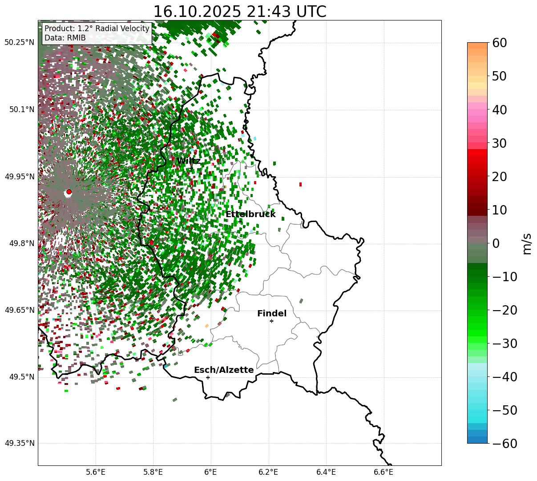Click the m/s colorbar unit label
Screen dimensions: 537x481
[x=527, y=243]
